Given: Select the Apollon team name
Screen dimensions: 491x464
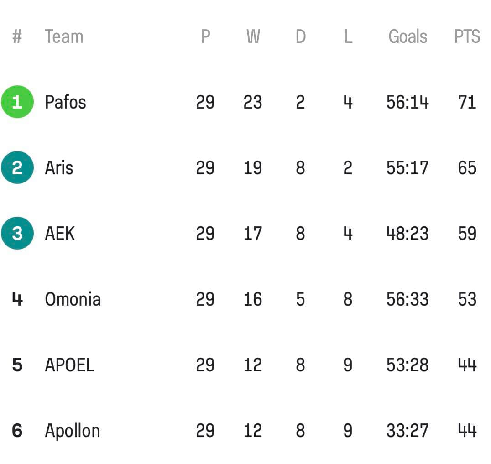Looking at the screenshot, I should coord(73,432).
